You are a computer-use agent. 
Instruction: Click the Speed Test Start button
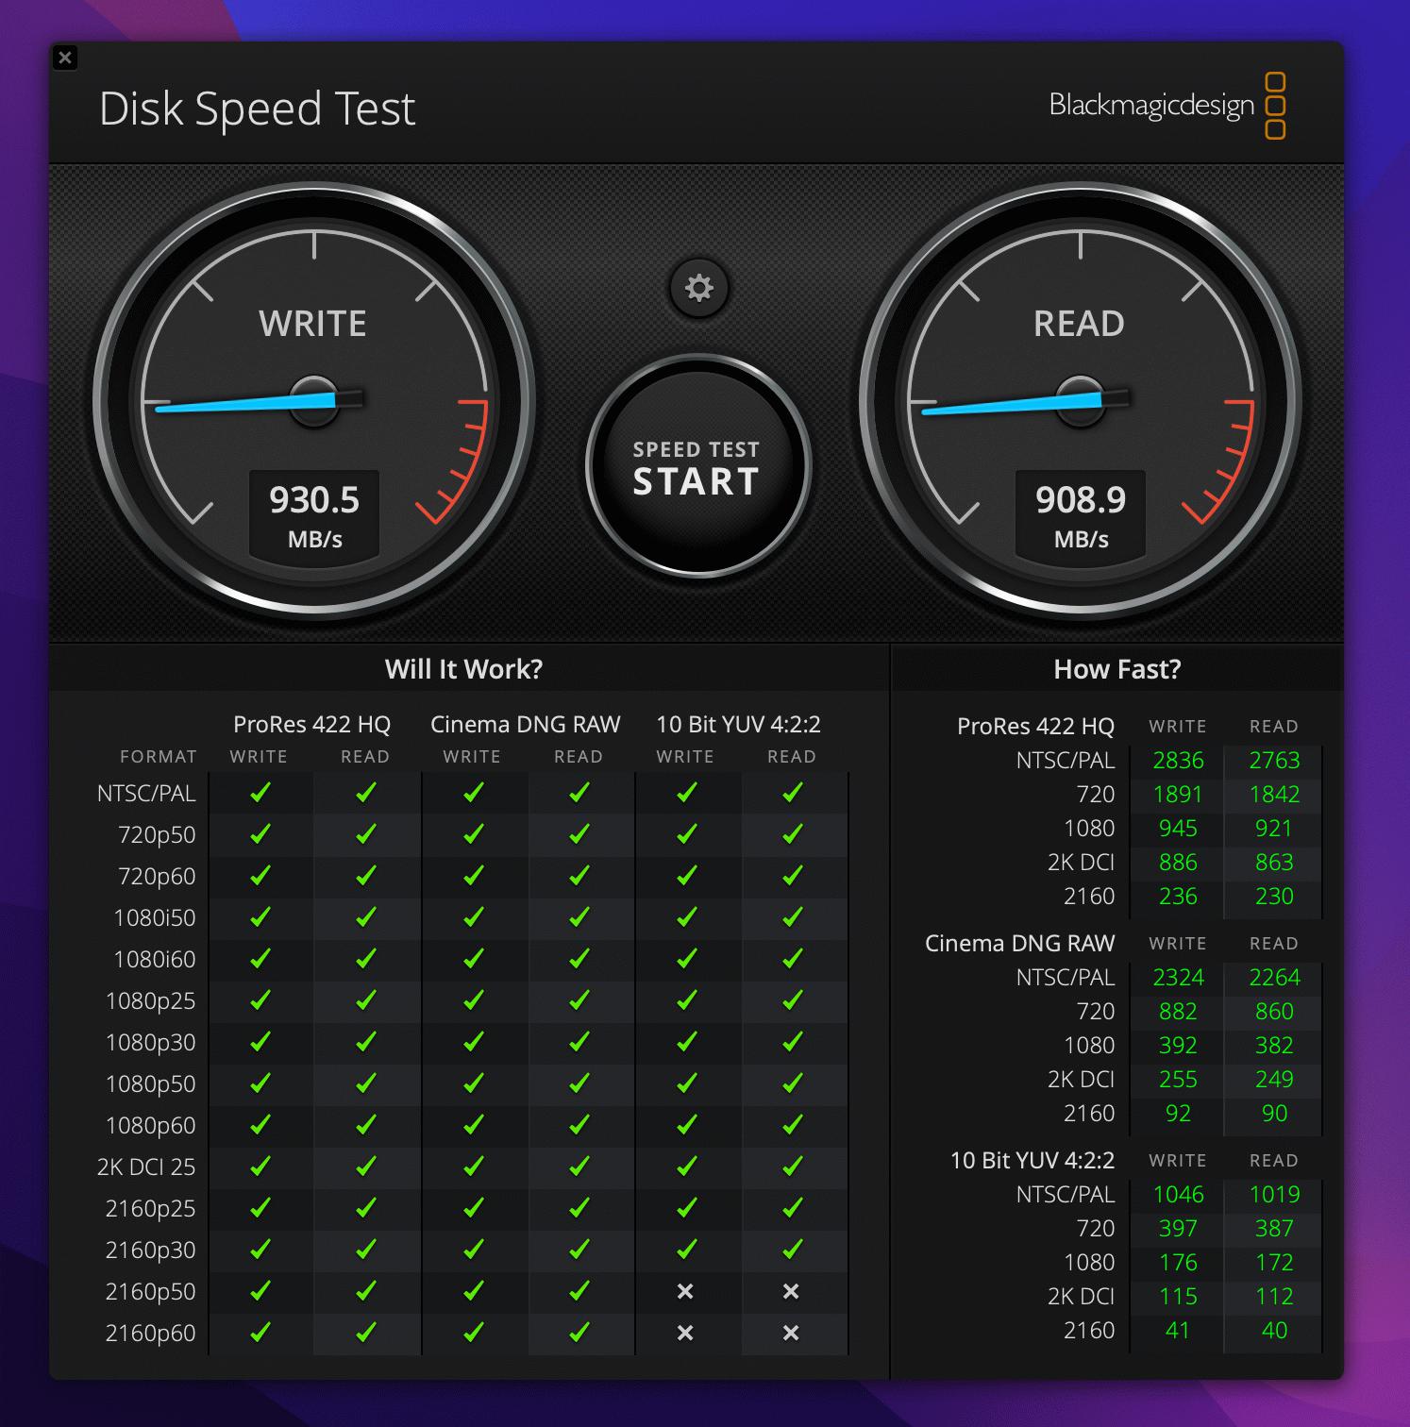(697, 466)
